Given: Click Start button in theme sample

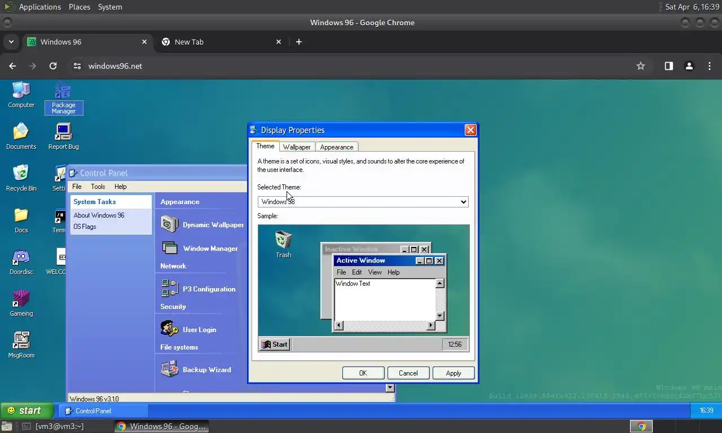Looking at the screenshot, I should pyautogui.click(x=275, y=344).
